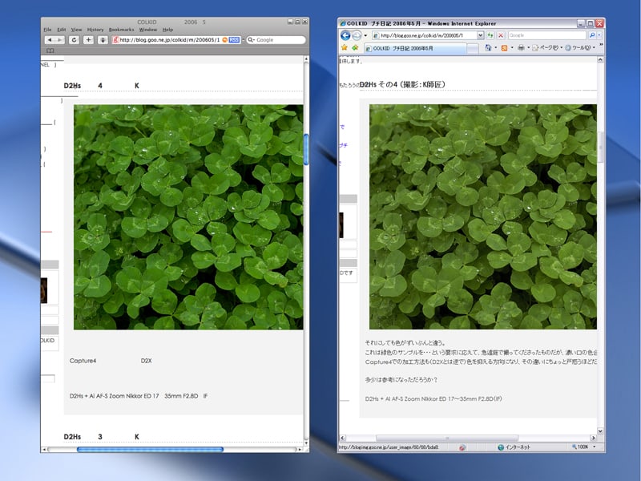The height and width of the screenshot is (481, 641).
Task: Click IE's Favorites Center star
Action: pyautogui.click(x=345, y=48)
